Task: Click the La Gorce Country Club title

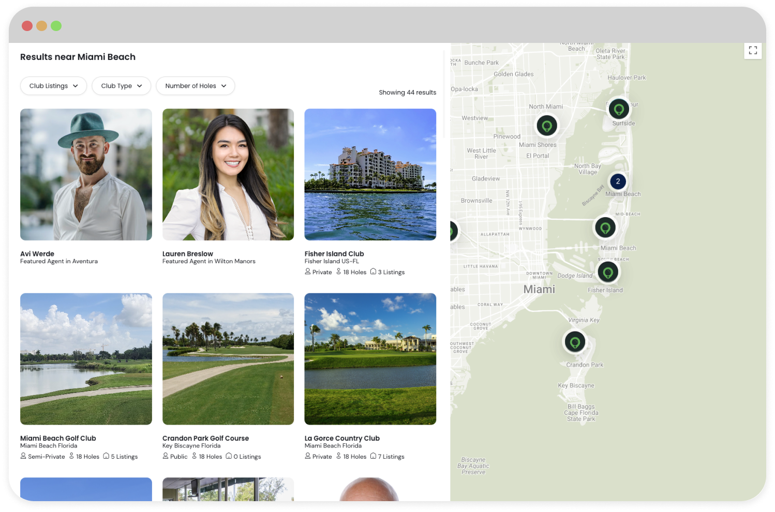Action: [342, 438]
